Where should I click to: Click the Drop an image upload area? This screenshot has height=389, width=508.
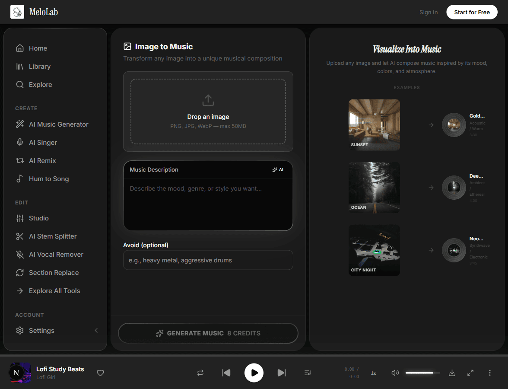pos(208,111)
